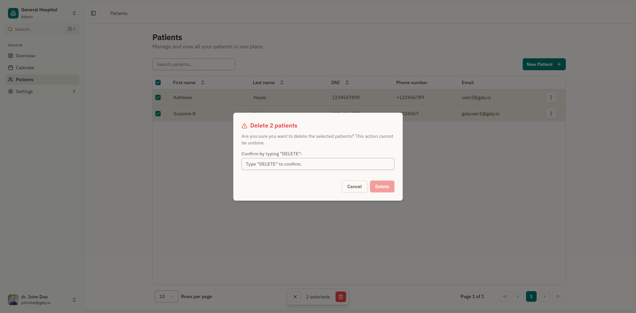
Task: Focus the DELETE confirmation input field
Action: pyautogui.click(x=318, y=164)
